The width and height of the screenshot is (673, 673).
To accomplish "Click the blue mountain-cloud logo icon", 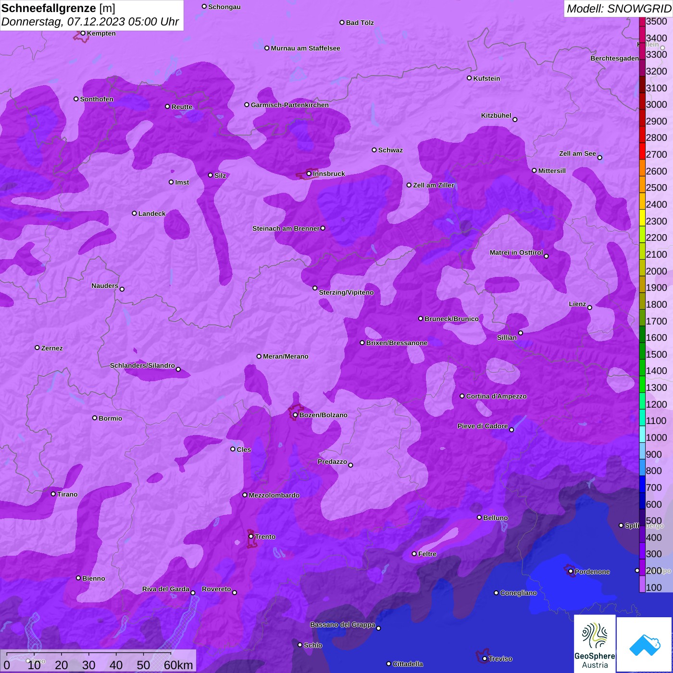I will tap(644, 645).
